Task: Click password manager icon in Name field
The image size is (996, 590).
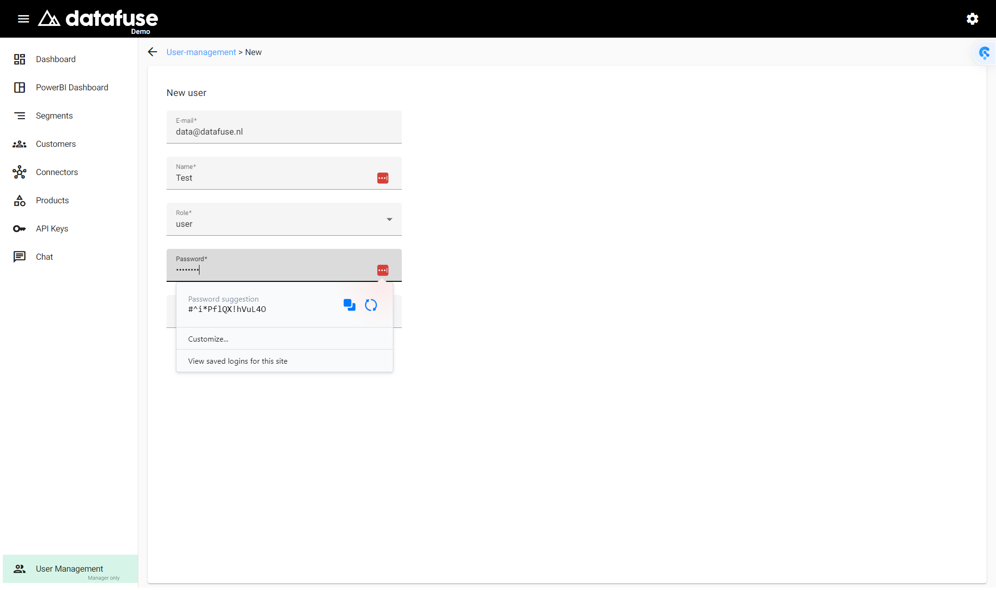Action: point(382,178)
